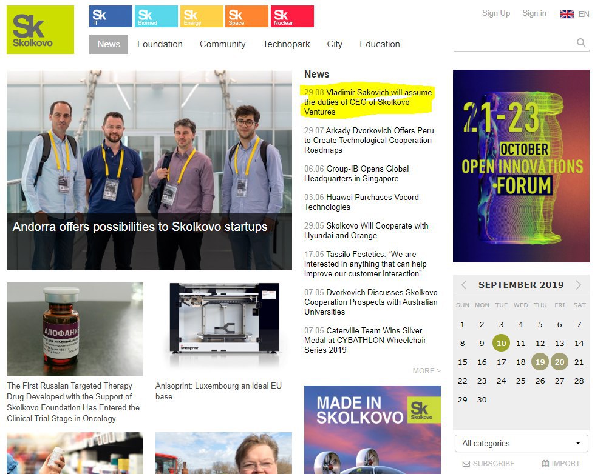Open the Sk IT cluster icon
Viewport: 606px width, 474px height.
pos(111,16)
